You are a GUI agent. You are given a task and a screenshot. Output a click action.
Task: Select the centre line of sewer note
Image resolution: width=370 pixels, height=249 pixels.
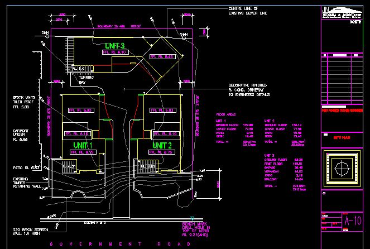(x=248, y=11)
